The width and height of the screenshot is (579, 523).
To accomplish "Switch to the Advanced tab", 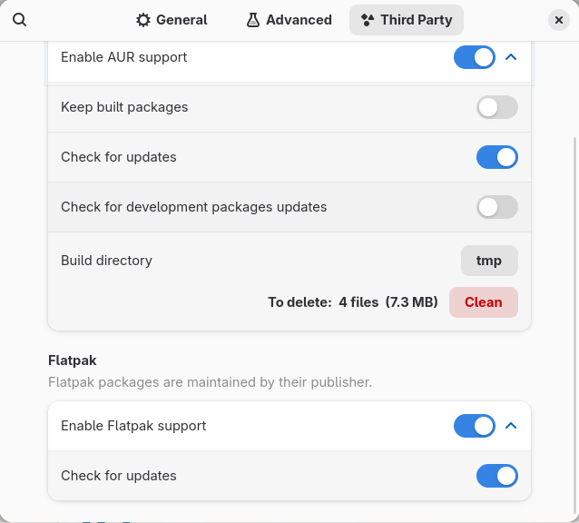I will (288, 20).
